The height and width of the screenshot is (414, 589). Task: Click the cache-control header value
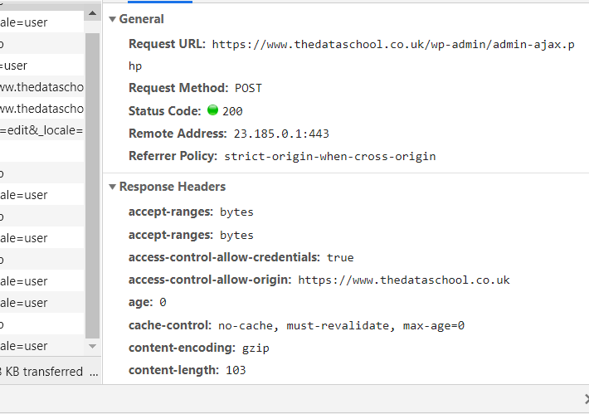[x=341, y=325]
